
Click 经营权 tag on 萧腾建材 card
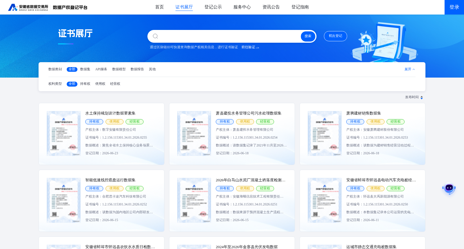coord(396,122)
